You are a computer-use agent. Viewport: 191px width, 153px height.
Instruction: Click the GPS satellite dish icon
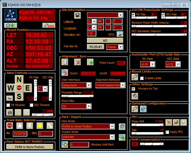pyautogui.click(x=120, y=34)
